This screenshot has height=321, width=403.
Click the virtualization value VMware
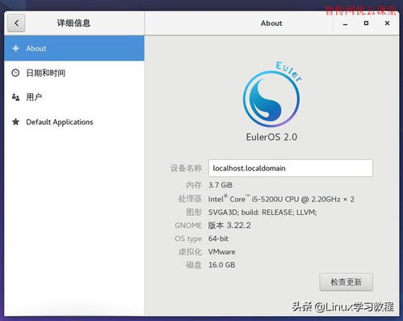click(x=222, y=251)
